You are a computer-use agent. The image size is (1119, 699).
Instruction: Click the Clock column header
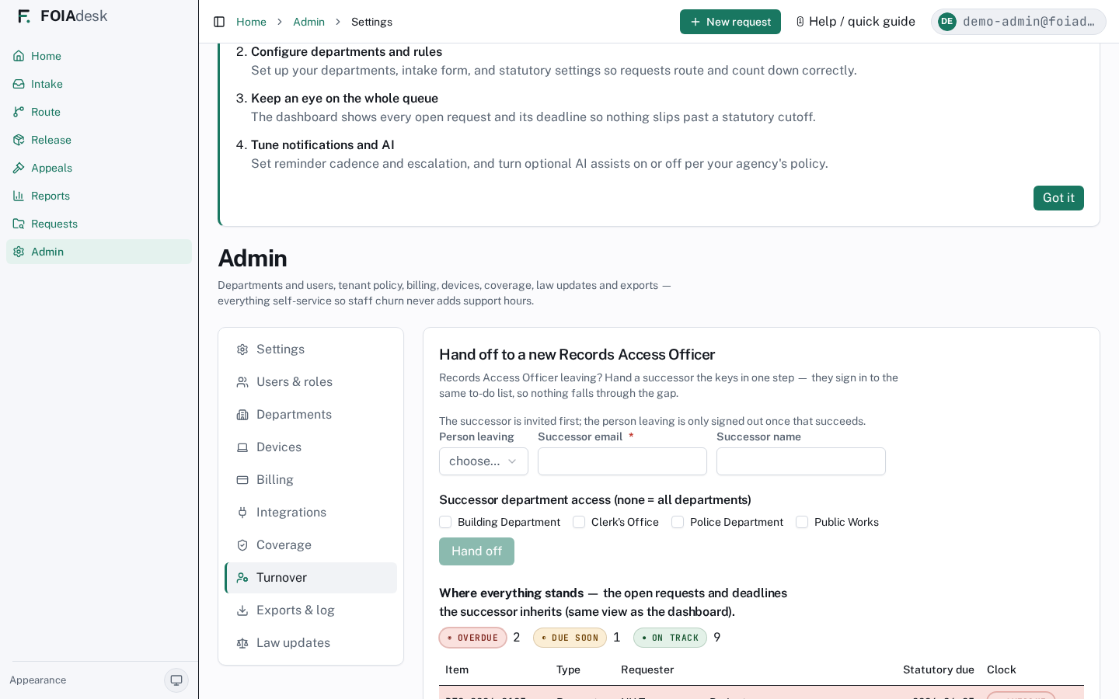[1002, 669]
